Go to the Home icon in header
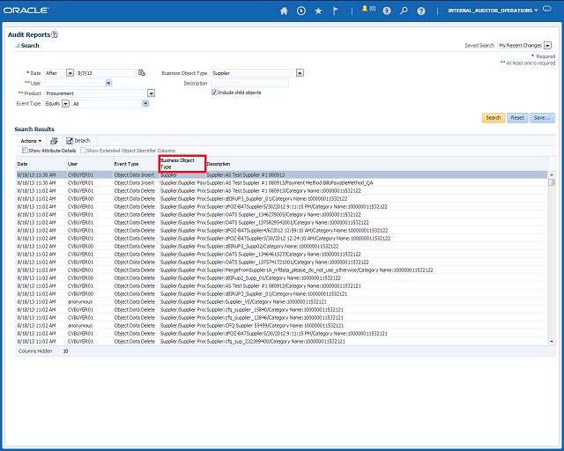Screen dimensions: 564x451 284,11
